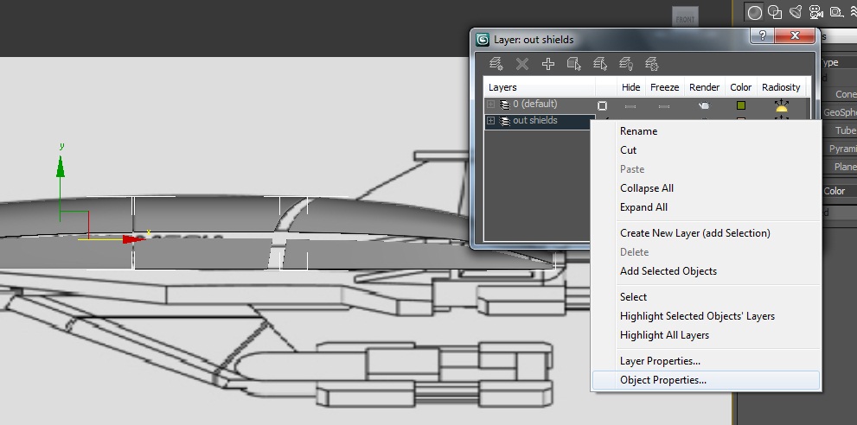
Task: Choose Rename from the context menu
Action: pyautogui.click(x=638, y=131)
